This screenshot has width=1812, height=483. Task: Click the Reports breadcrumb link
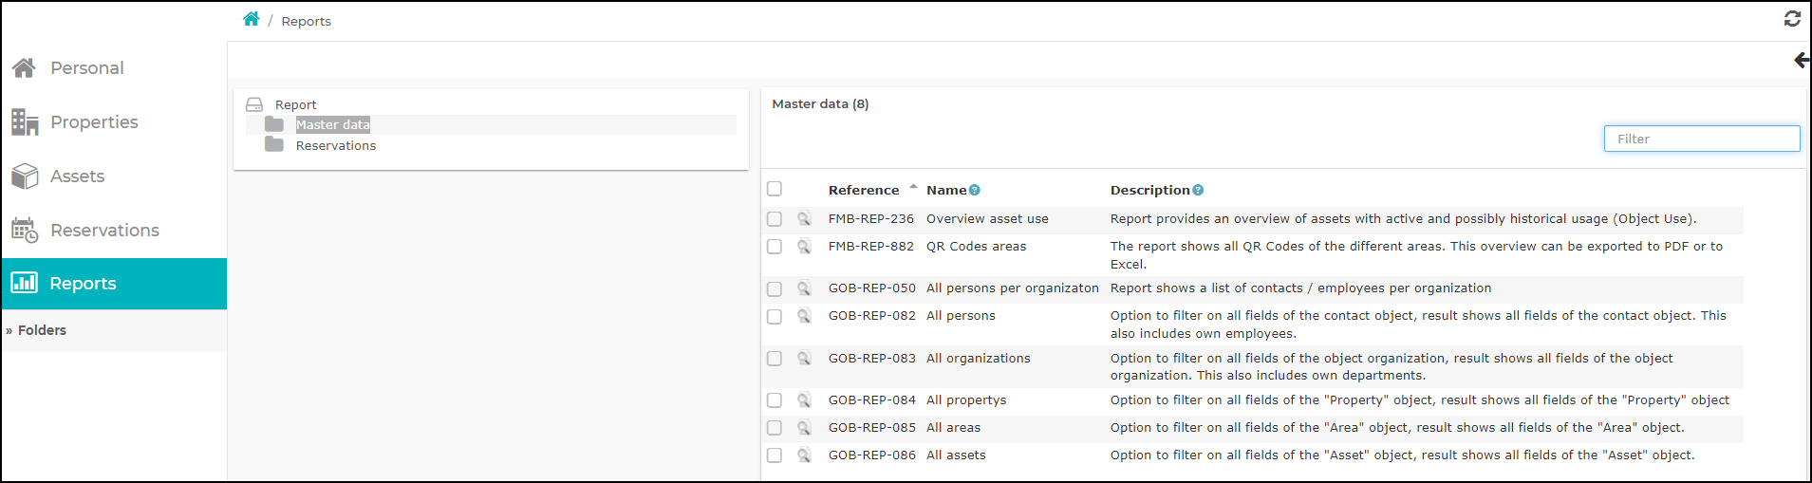[306, 21]
